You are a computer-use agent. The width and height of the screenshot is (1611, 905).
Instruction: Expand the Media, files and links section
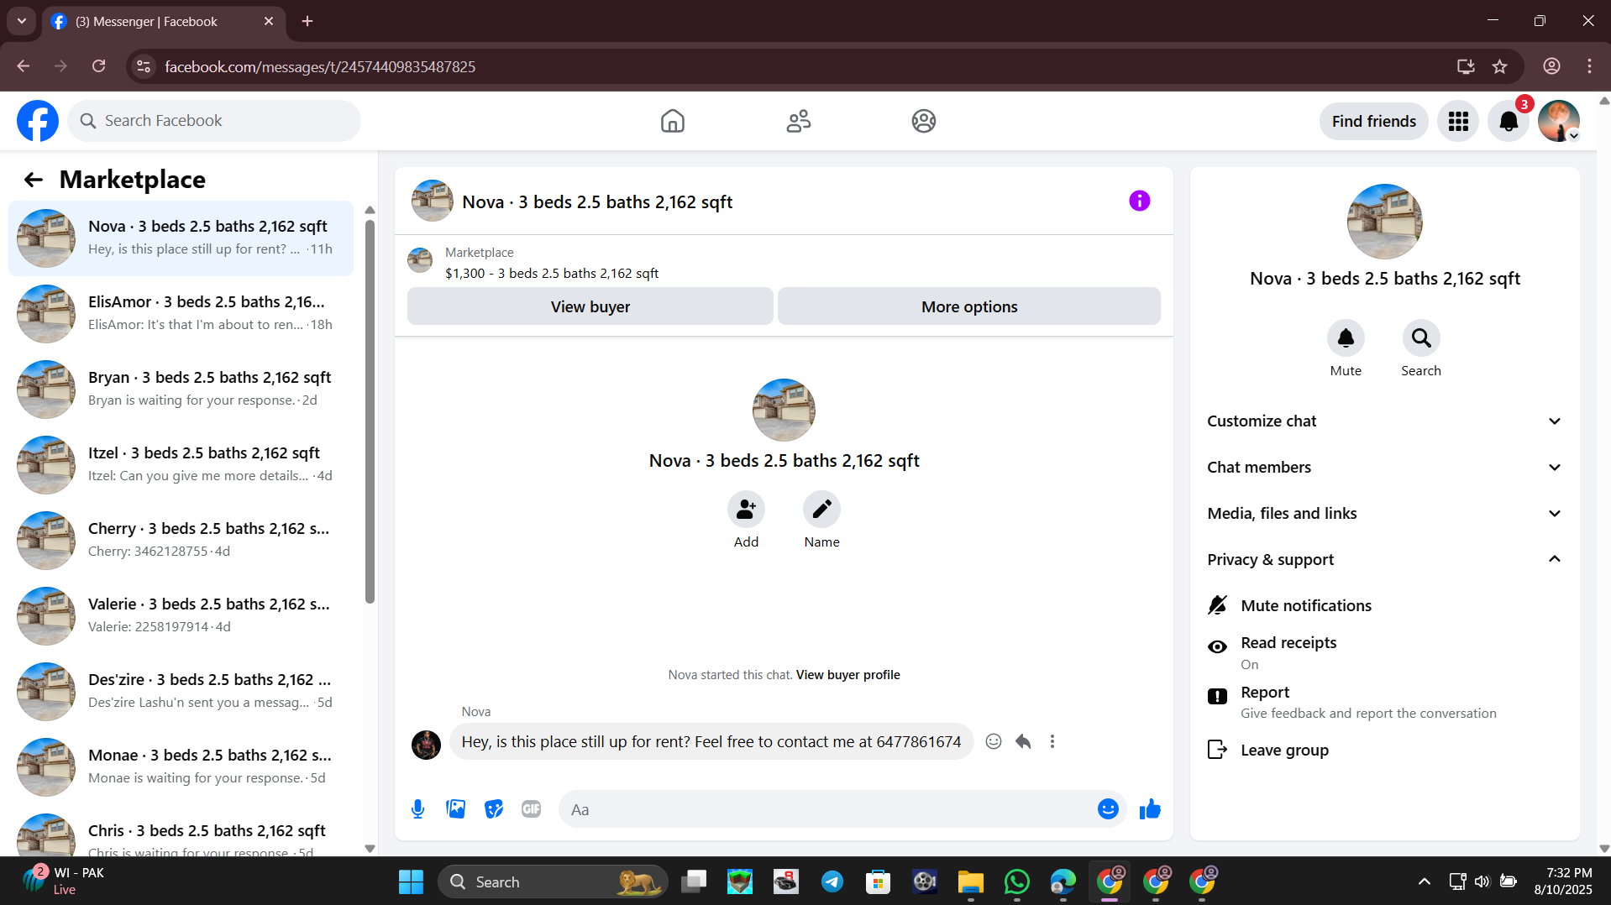tap(1384, 514)
